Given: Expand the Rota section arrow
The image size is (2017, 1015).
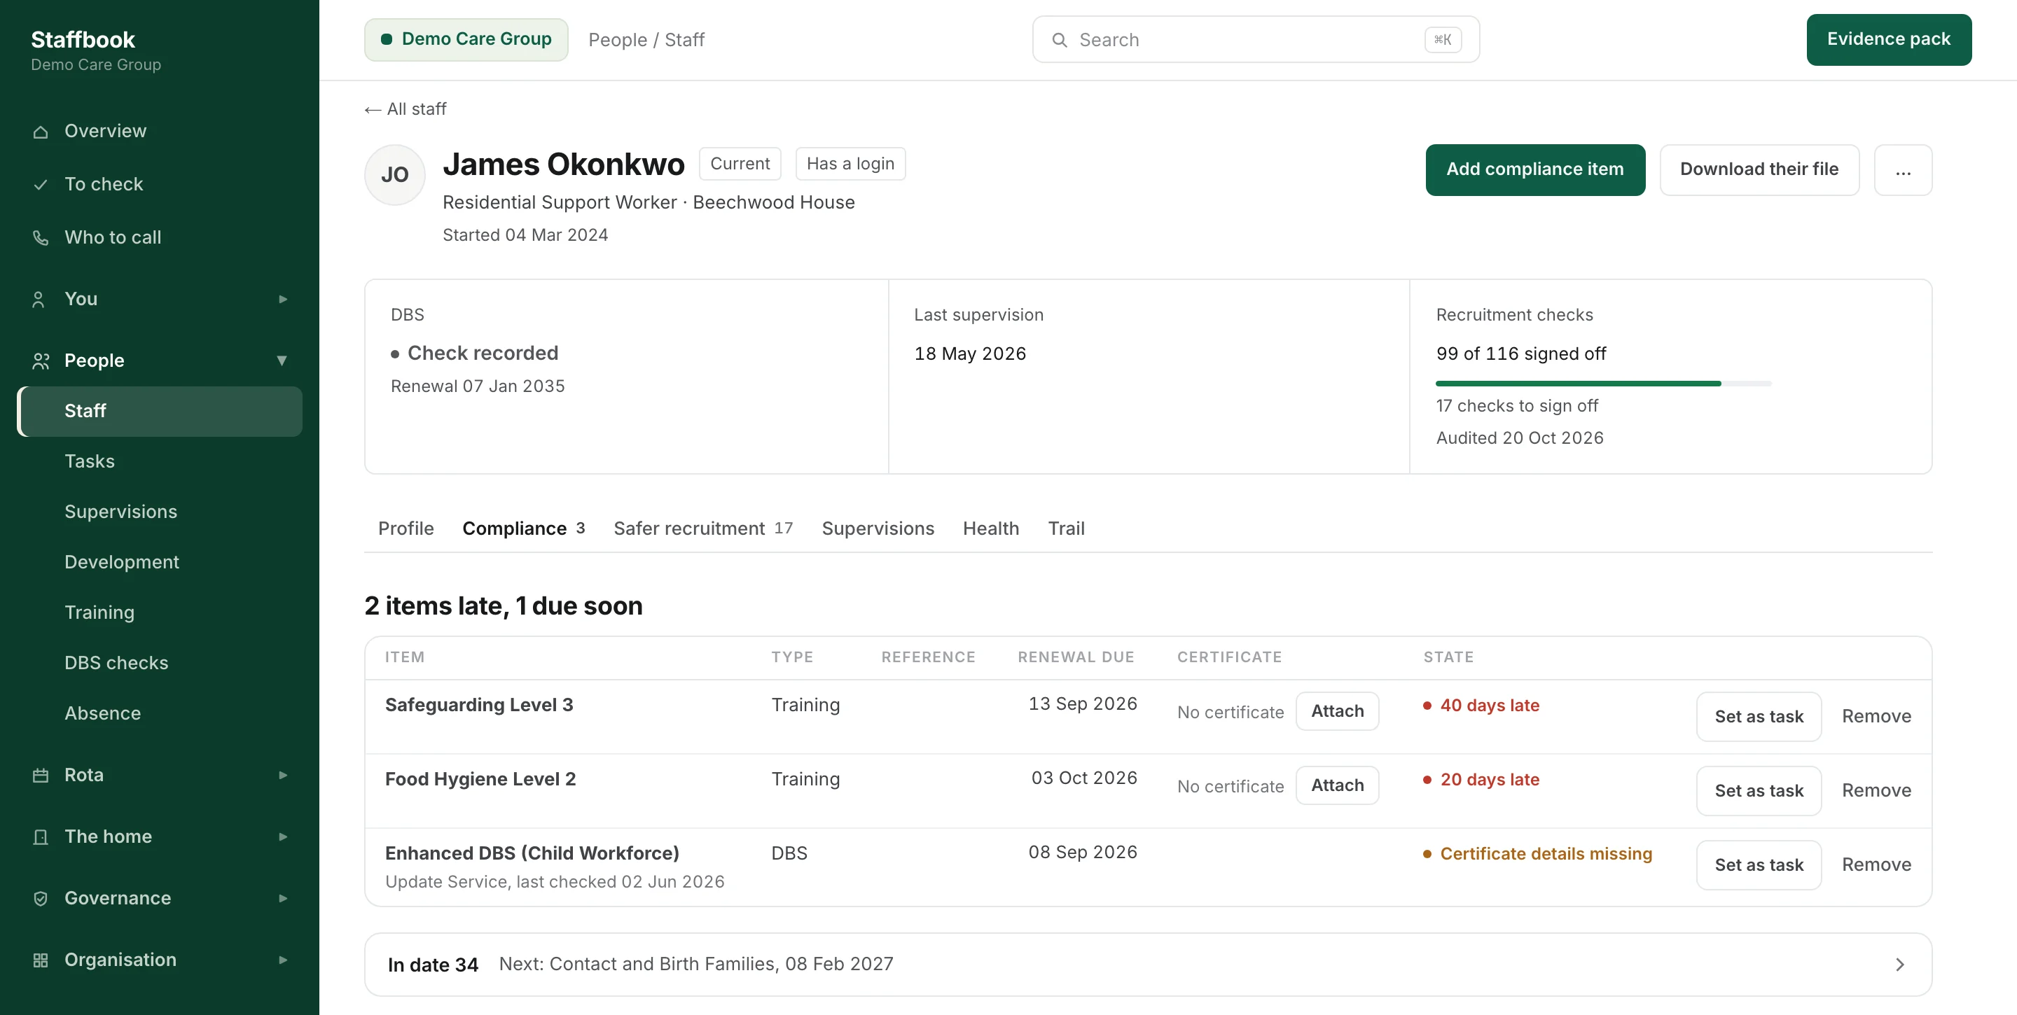Looking at the screenshot, I should [283, 775].
